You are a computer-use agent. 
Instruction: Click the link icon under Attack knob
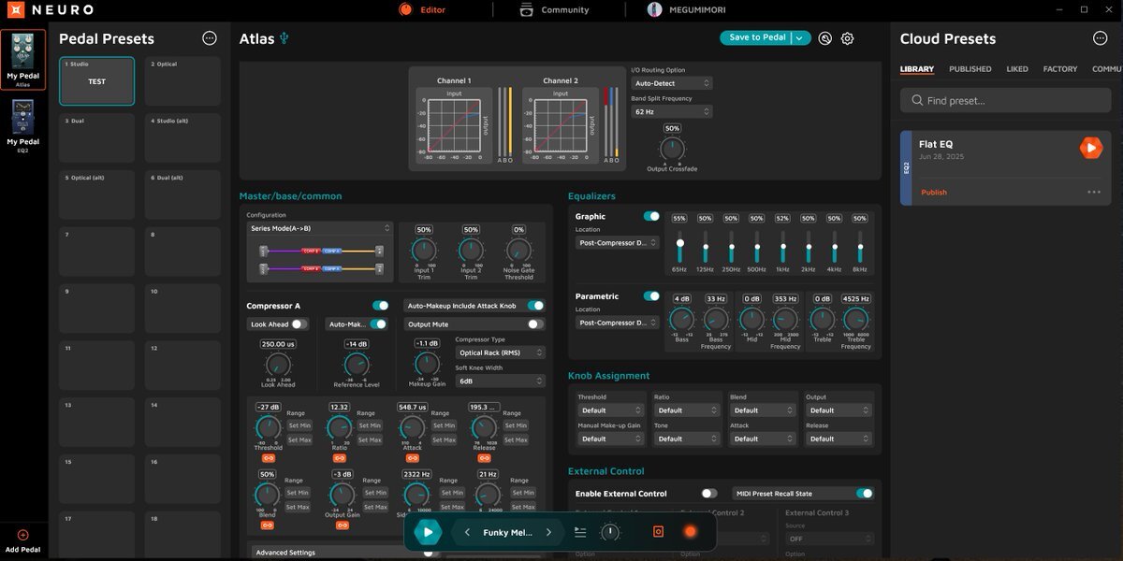(x=412, y=458)
